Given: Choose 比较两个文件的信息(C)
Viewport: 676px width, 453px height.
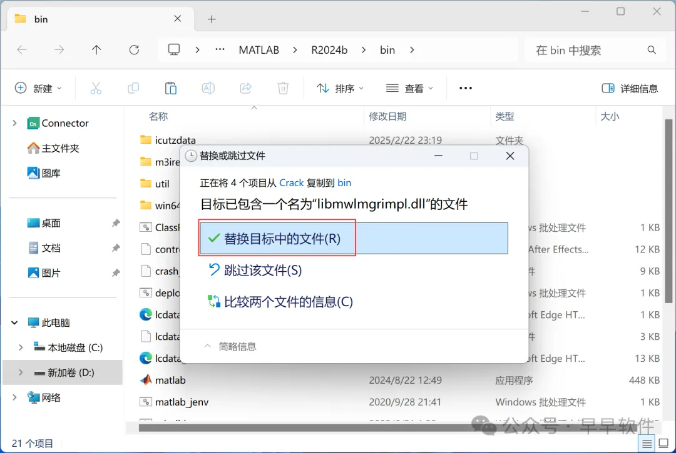Looking at the screenshot, I should (280, 302).
